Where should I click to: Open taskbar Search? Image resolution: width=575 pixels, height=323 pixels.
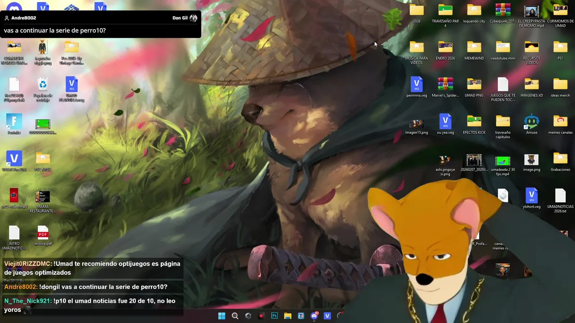point(235,316)
